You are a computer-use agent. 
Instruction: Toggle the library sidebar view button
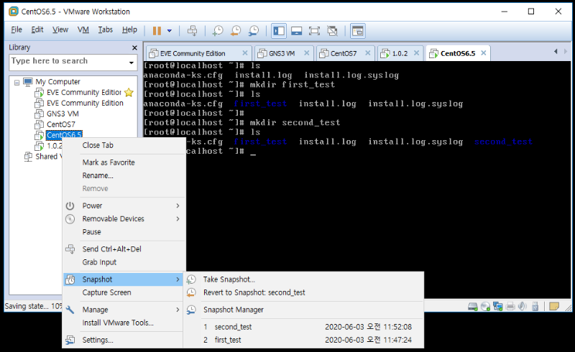coord(278,30)
